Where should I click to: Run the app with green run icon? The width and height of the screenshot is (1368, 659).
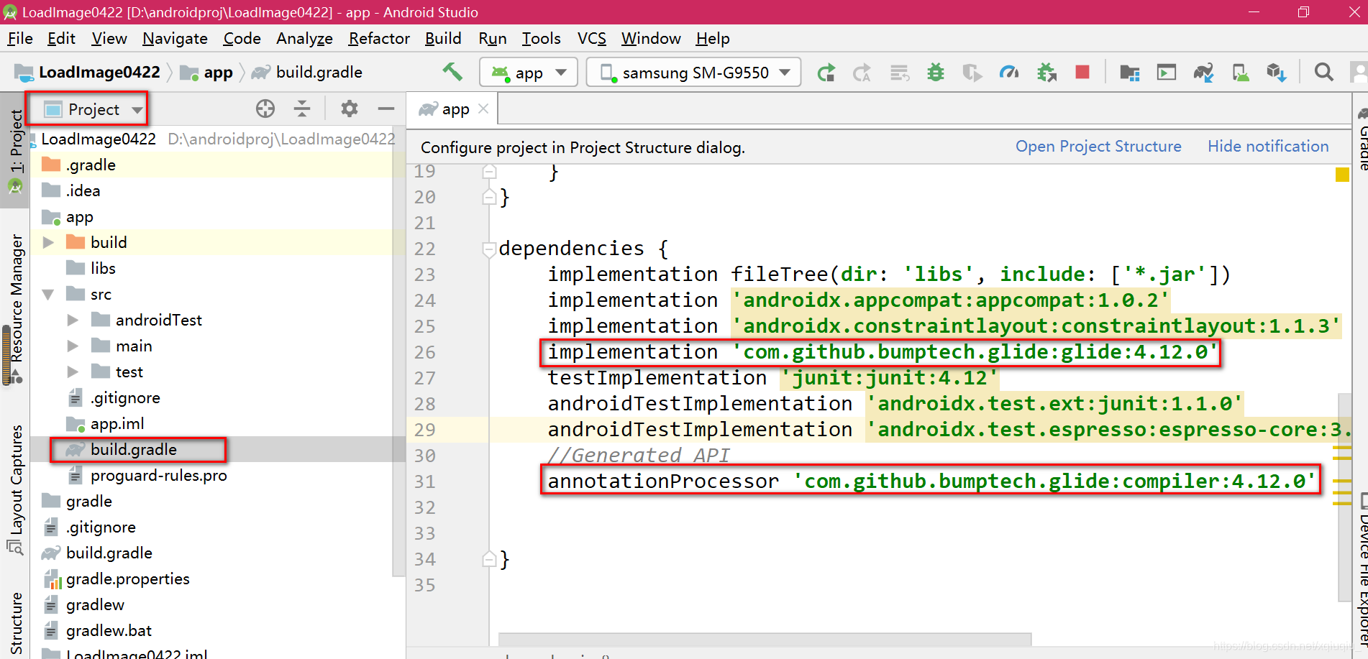click(x=826, y=73)
